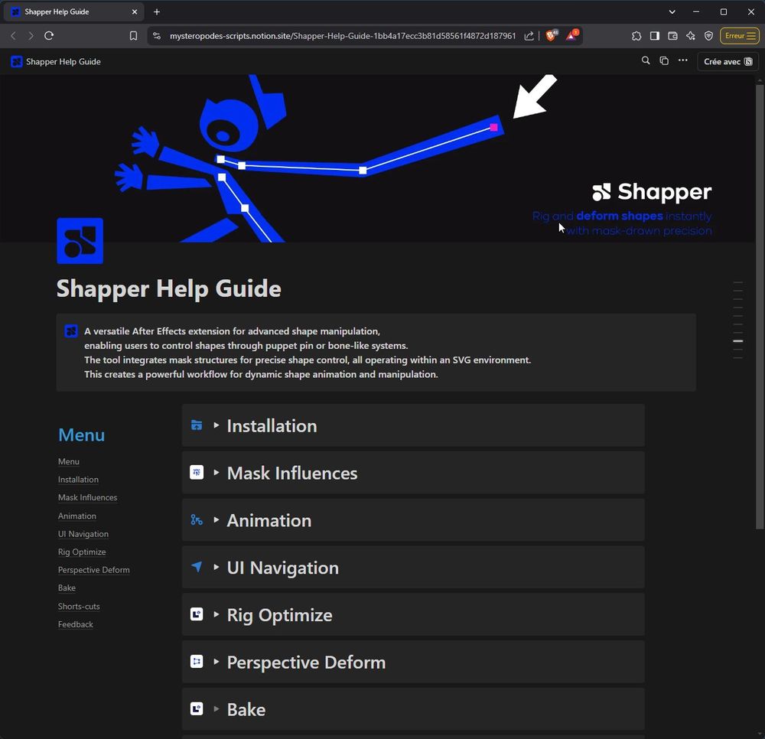765x739 pixels.
Task: Expand the Bake toggle
Action: (x=216, y=708)
